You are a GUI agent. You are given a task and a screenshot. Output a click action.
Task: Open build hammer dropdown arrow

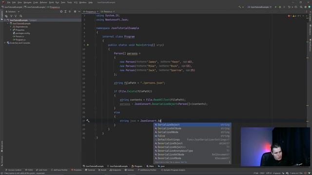pos(243,7)
